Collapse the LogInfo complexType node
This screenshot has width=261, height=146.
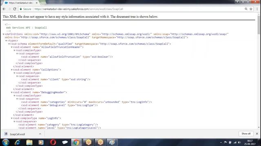(12, 118)
